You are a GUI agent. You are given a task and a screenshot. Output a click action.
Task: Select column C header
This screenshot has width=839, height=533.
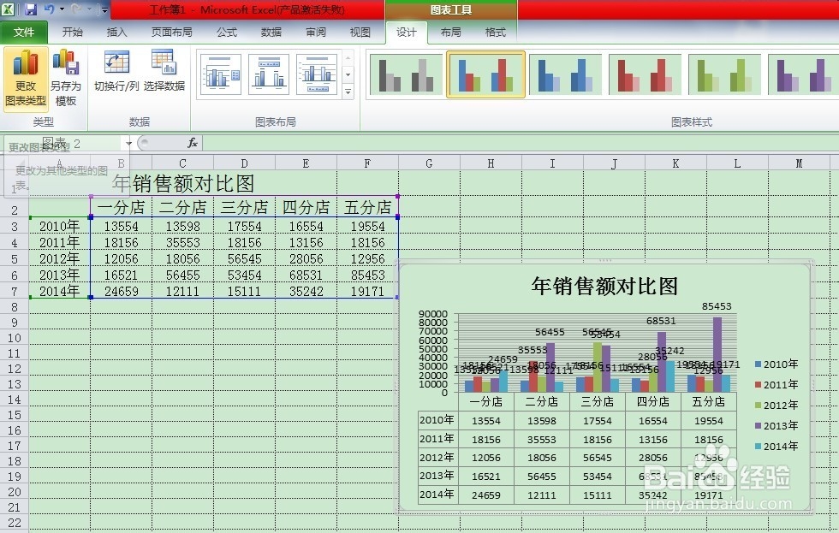182,163
